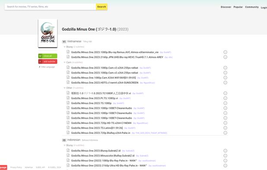Collapse the Vietnamese Other group
This screenshot has height=170, width=267.
pyautogui.click(x=64, y=88)
